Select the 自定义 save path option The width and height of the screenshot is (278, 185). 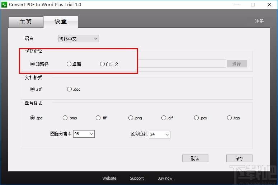pos(109,64)
